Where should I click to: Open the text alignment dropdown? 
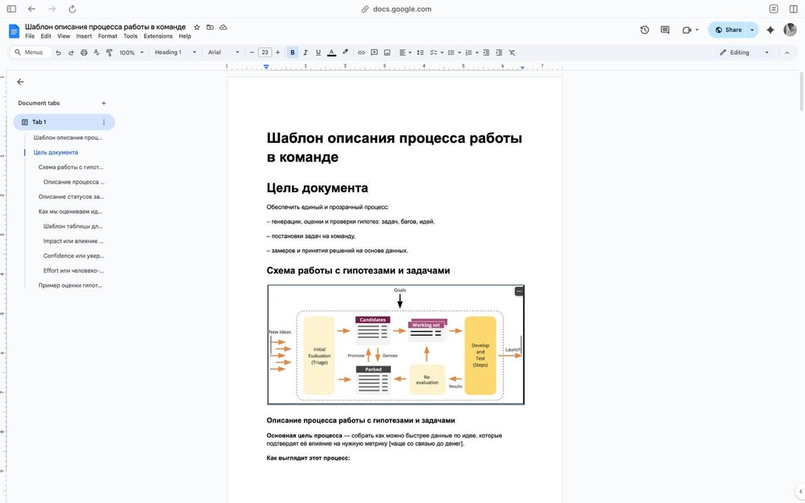point(406,52)
